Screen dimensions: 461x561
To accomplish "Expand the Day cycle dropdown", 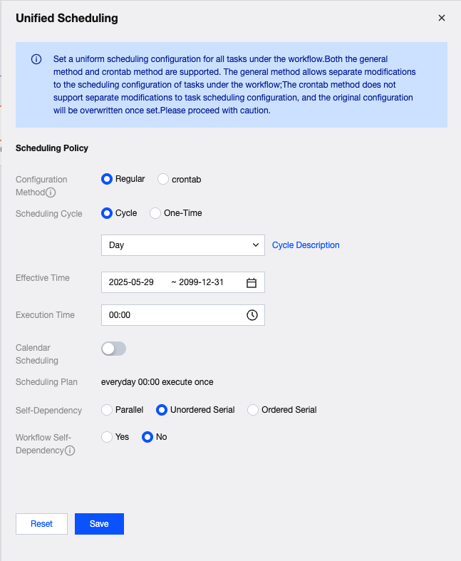I will (182, 245).
